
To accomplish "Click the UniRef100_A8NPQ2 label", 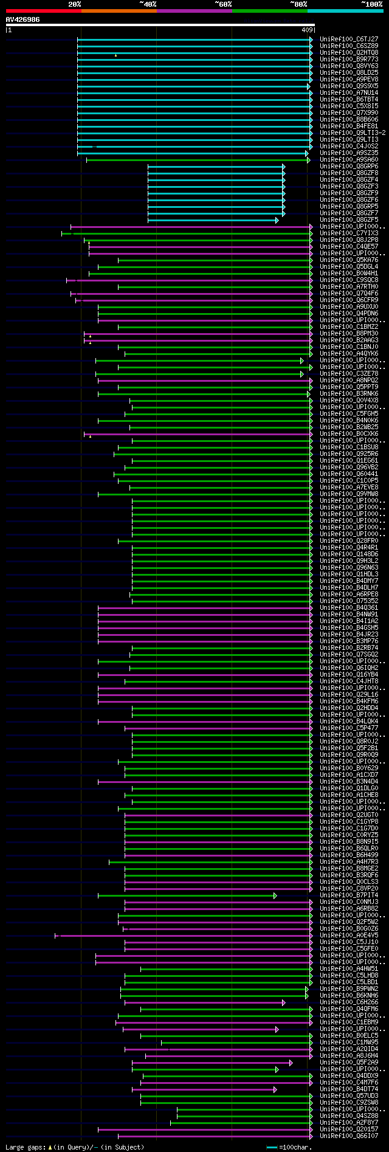I will (349, 380).
